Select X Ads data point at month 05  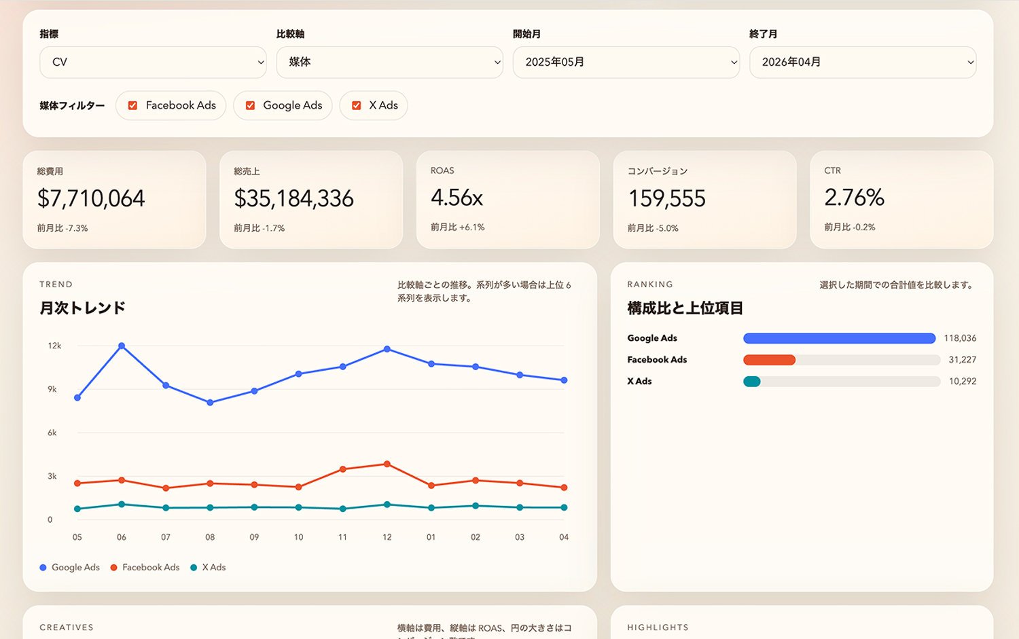[77, 509]
